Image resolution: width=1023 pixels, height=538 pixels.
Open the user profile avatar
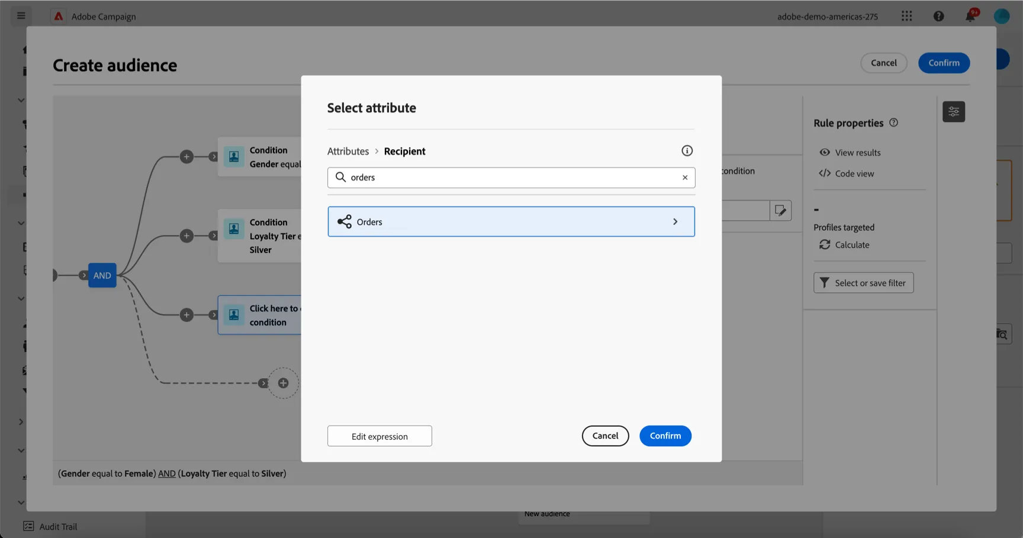click(x=1001, y=16)
